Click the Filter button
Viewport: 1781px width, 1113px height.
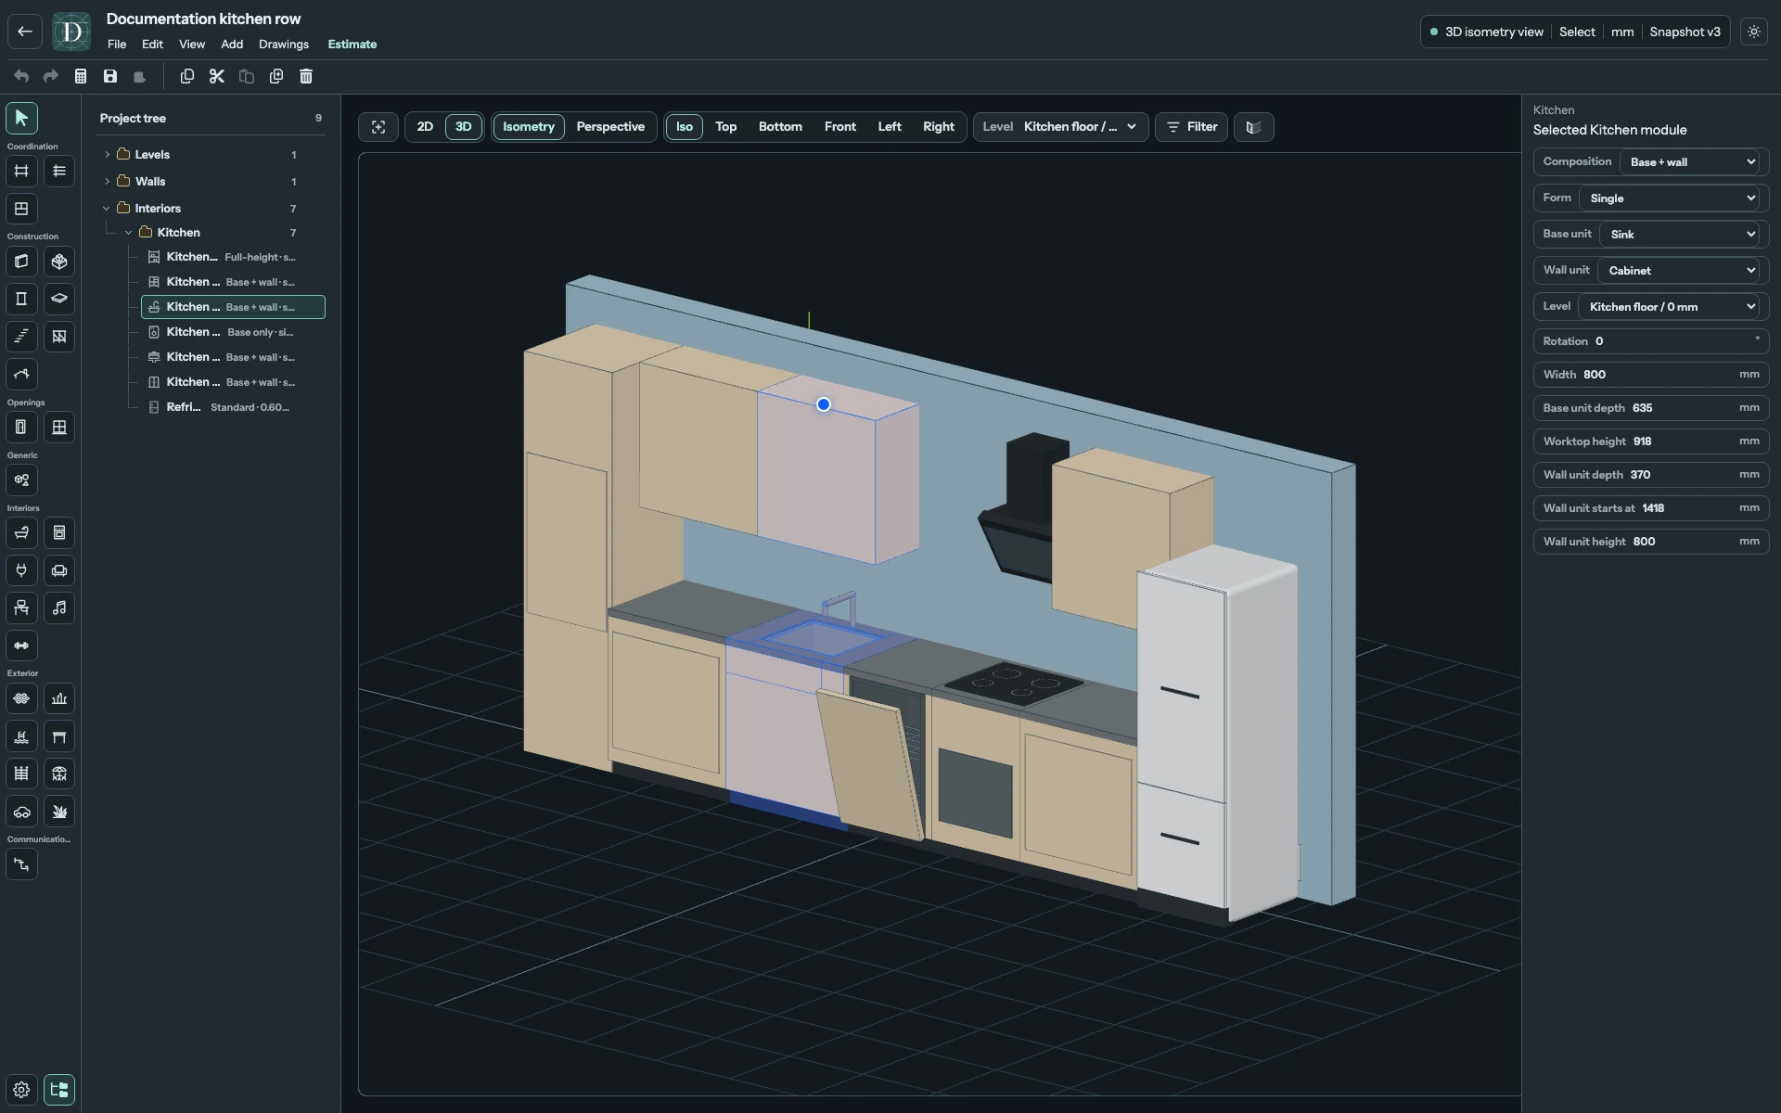1192,127
